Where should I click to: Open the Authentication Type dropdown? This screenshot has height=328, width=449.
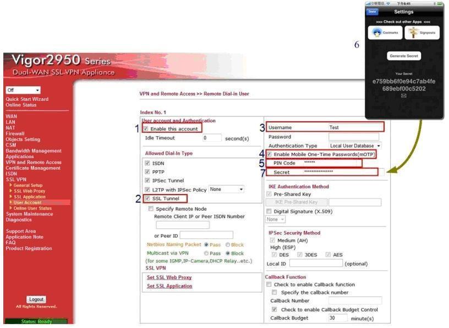pyautogui.click(x=355, y=146)
